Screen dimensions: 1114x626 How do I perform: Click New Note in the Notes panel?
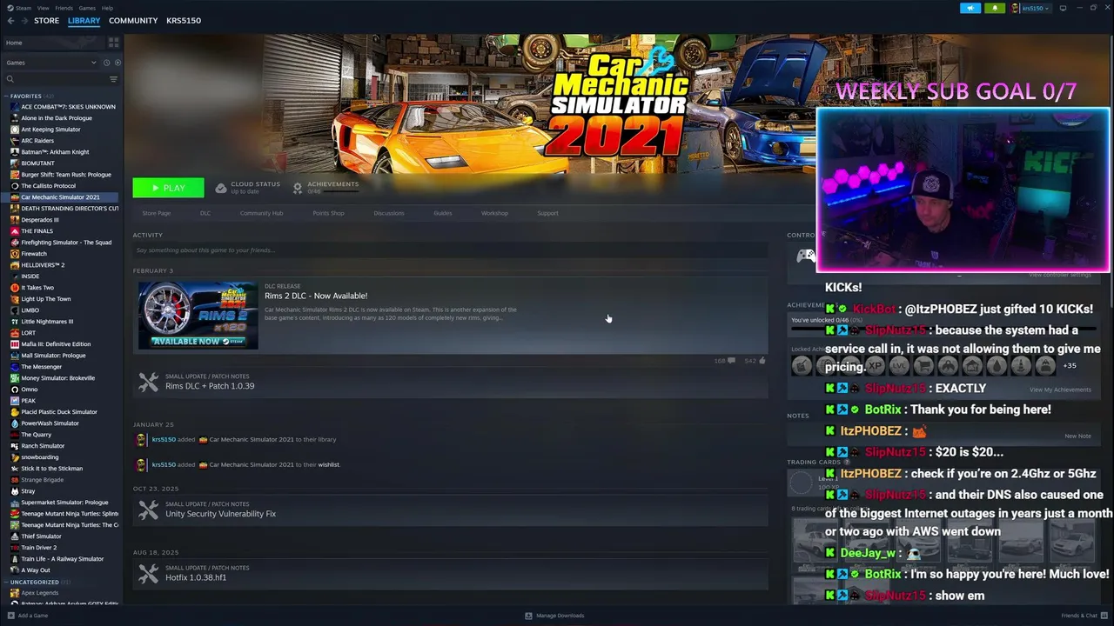point(1077,436)
